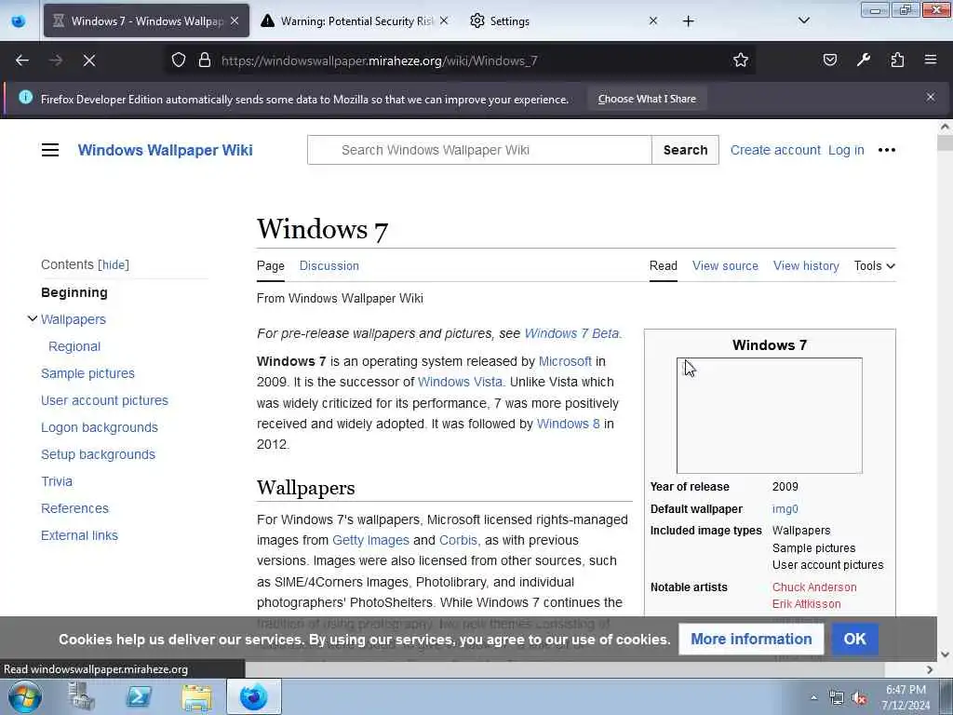
Task: Jump to Logon backgrounds section
Action: (99, 427)
